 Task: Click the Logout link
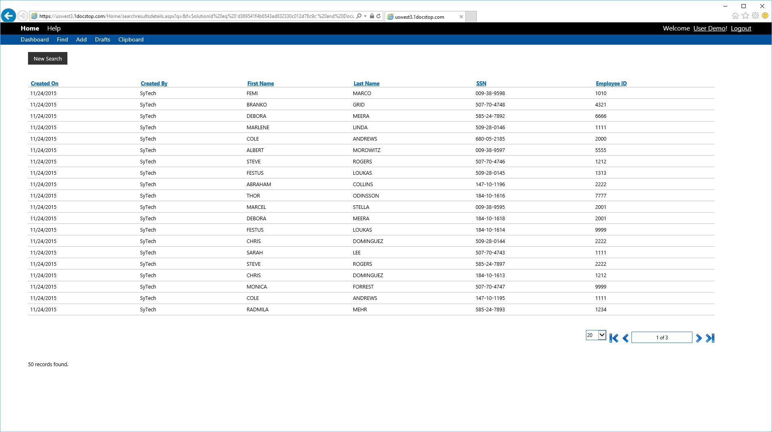pos(741,28)
